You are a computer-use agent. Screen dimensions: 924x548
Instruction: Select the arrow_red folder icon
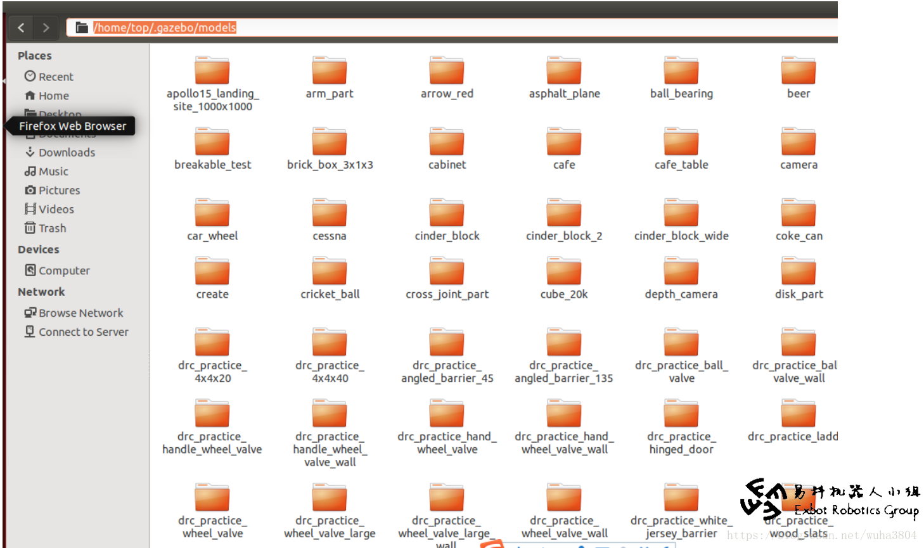tap(447, 70)
